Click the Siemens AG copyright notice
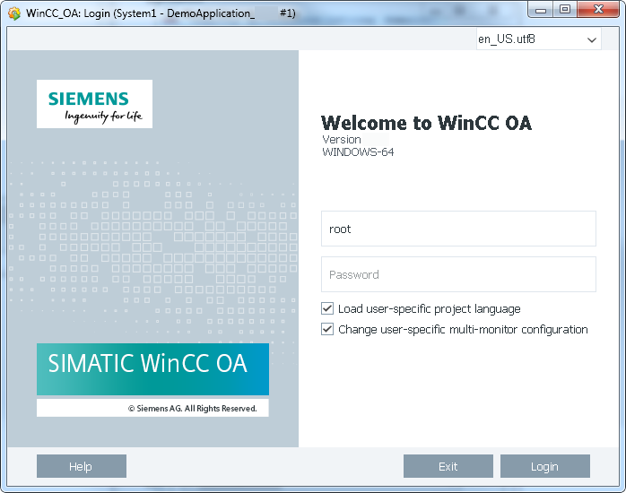Screen dimensions: 626x493 point(192,408)
